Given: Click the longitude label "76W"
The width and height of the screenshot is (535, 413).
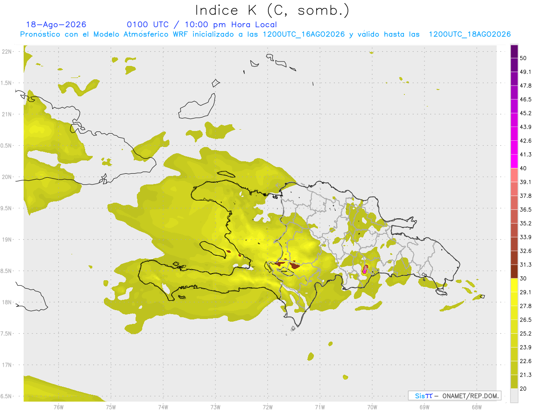Looking at the screenshot, I should (58, 407).
